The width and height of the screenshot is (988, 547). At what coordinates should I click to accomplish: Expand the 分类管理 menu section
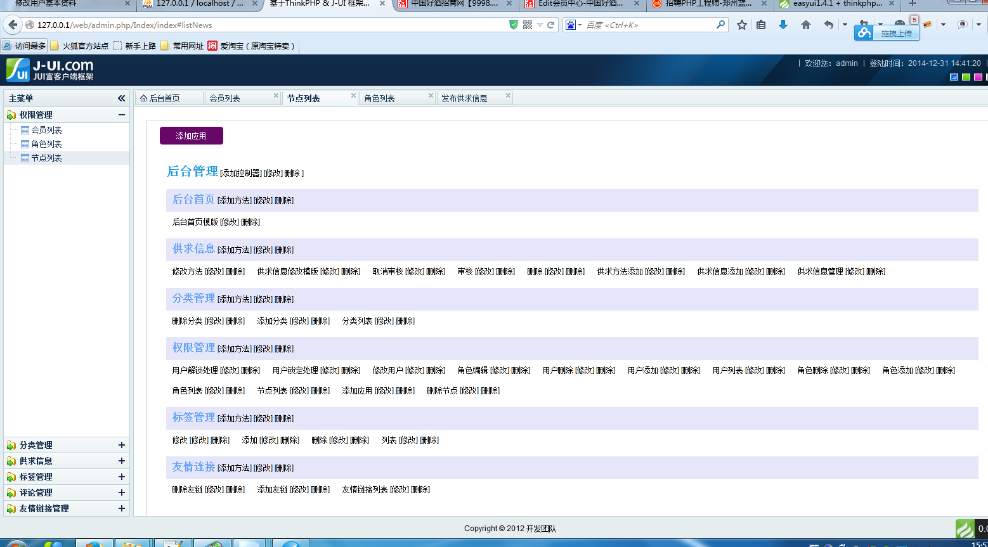tap(121, 445)
